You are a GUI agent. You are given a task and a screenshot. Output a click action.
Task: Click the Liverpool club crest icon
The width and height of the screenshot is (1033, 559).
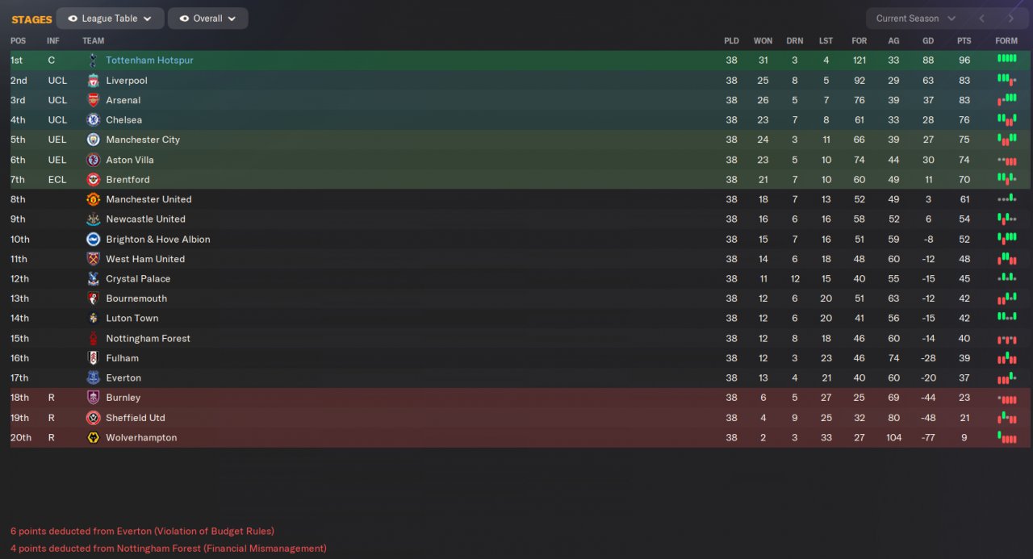[93, 81]
